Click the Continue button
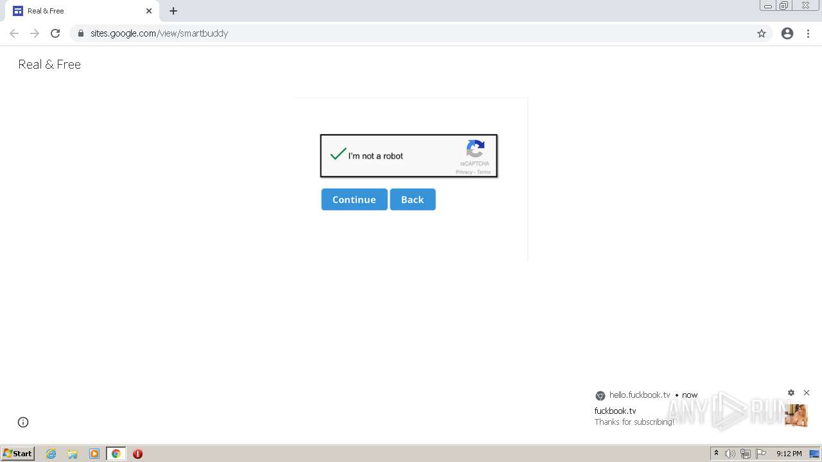Viewport: 822px width, 462px height. [x=354, y=200]
